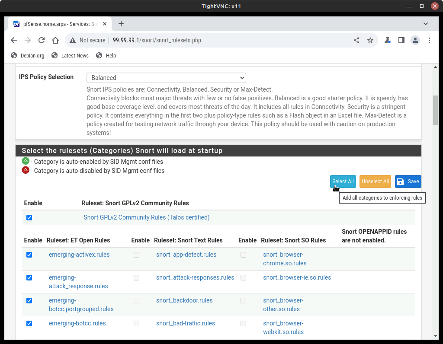
Task: Save the ruleset selections
Action: click(x=408, y=182)
